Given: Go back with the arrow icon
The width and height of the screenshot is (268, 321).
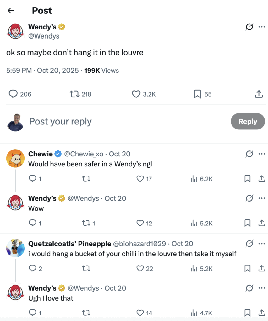Looking at the screenshot, I should (x=11, y=11).
